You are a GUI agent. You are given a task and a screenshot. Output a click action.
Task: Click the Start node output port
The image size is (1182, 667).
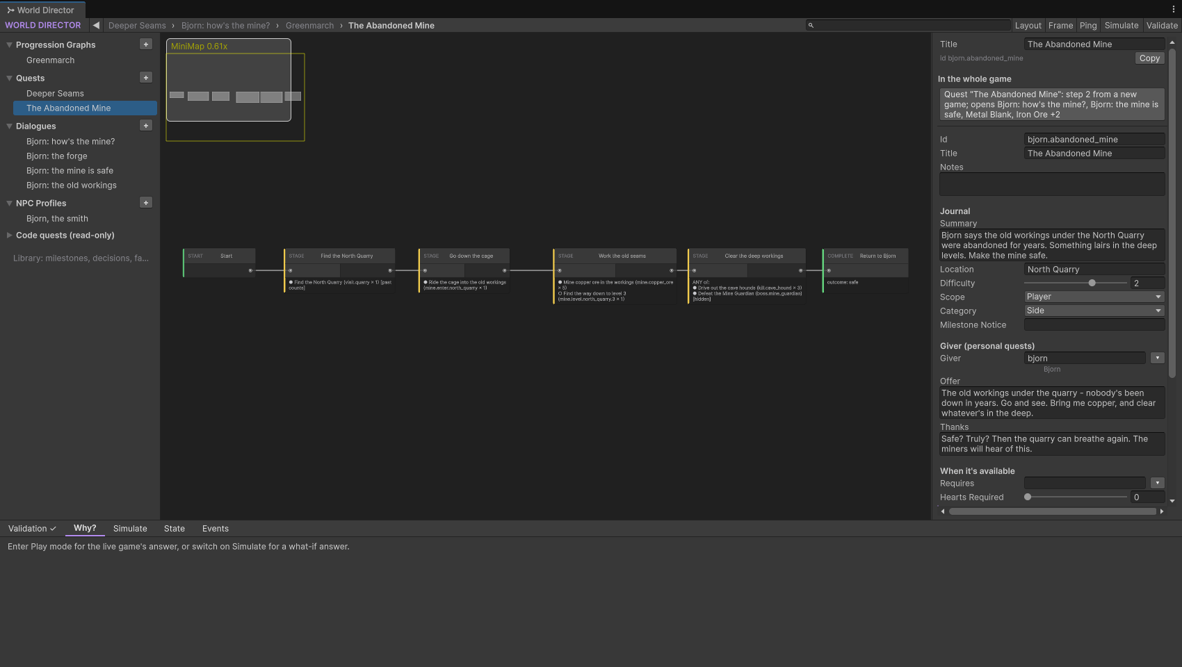tap(250, 270)
